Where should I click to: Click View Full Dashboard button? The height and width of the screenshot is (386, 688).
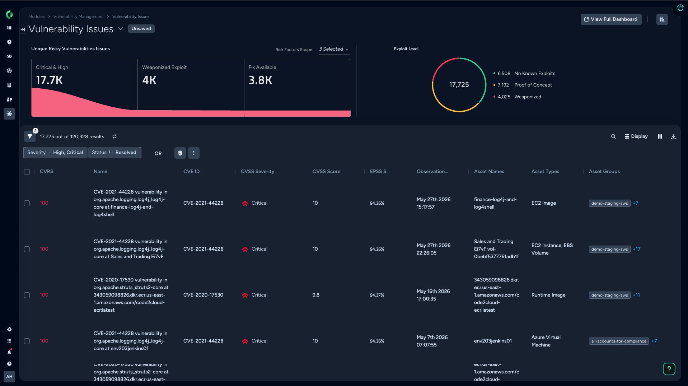click(x=611, y=19)
